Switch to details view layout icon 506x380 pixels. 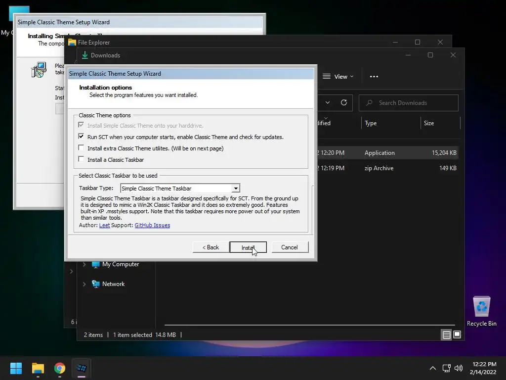coord(446,335)
